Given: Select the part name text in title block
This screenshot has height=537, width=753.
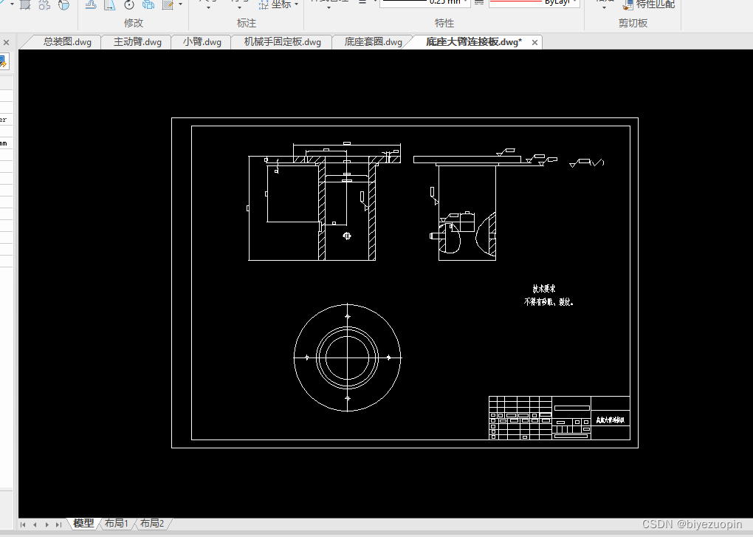Looking at the screenshot, I should coord(611,420).
